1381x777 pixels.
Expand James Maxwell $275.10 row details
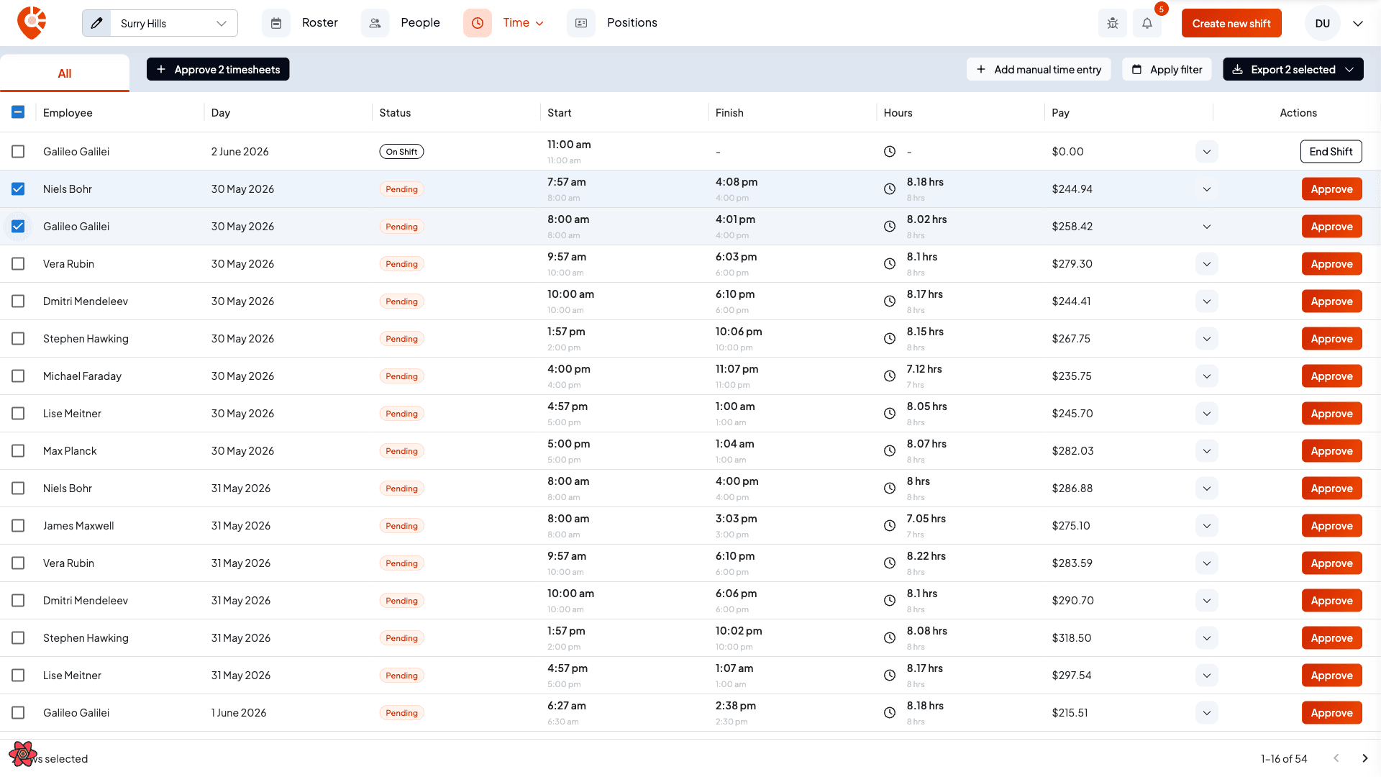pos(1206,526)
